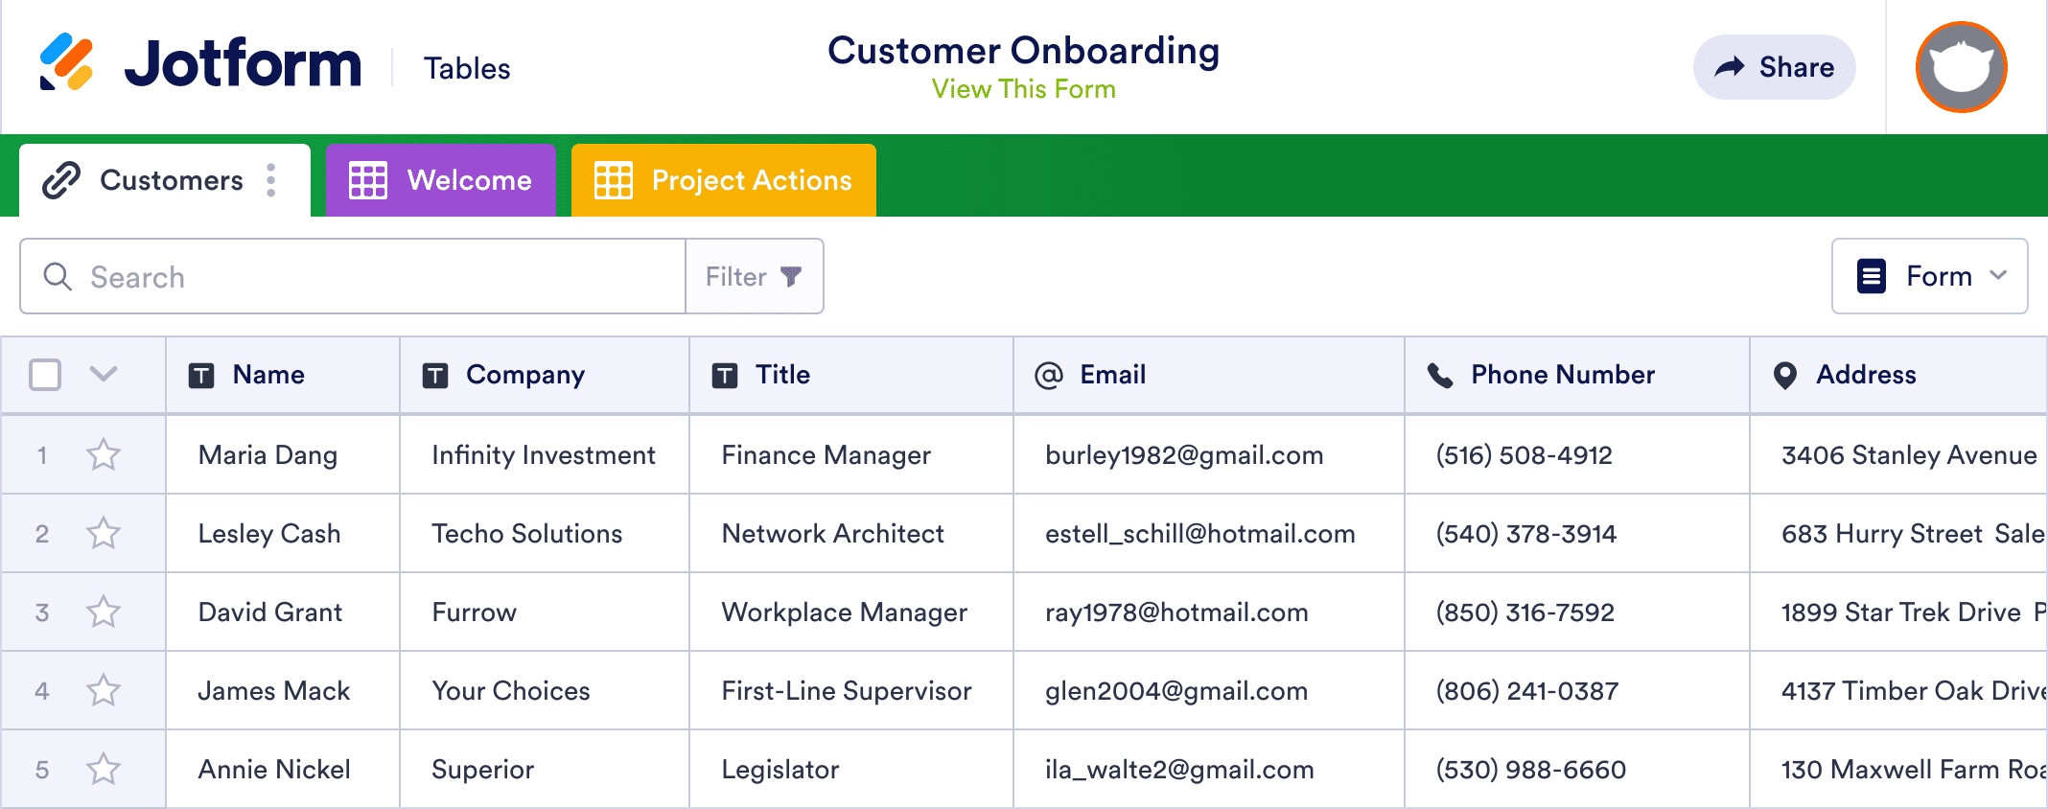Toggle the select-all rows checkbox
Viewport: 2048px width, 809px height.
(x=45, y=375)
